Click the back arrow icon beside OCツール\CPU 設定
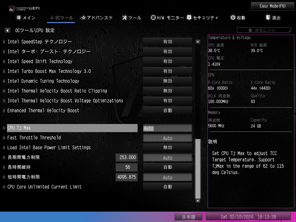Viewport: 296px width, 222px height. coord(7,30)
